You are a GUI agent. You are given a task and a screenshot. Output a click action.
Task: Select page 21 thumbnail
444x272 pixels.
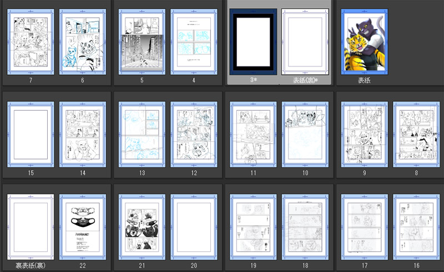click(x=142, y=227)
